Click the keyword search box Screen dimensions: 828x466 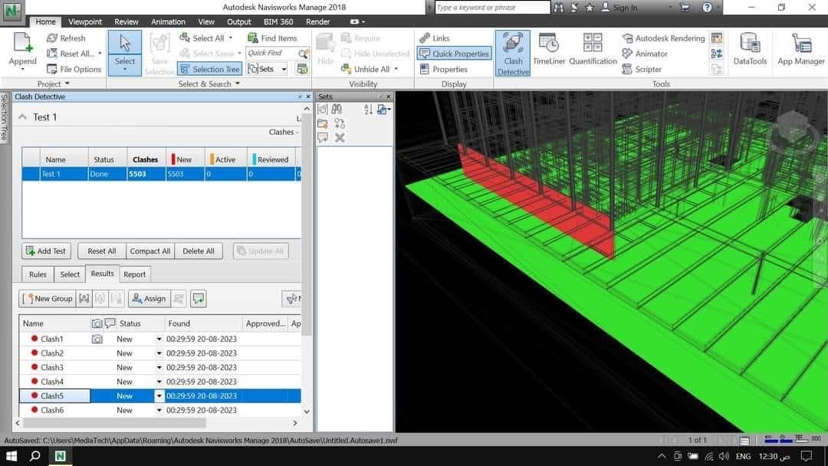click(x=492, y=8)
